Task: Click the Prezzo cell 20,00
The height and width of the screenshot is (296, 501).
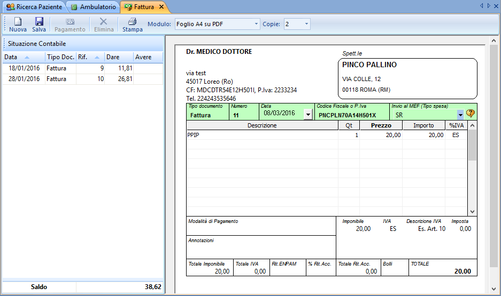Action: click(x=381, y=135)
